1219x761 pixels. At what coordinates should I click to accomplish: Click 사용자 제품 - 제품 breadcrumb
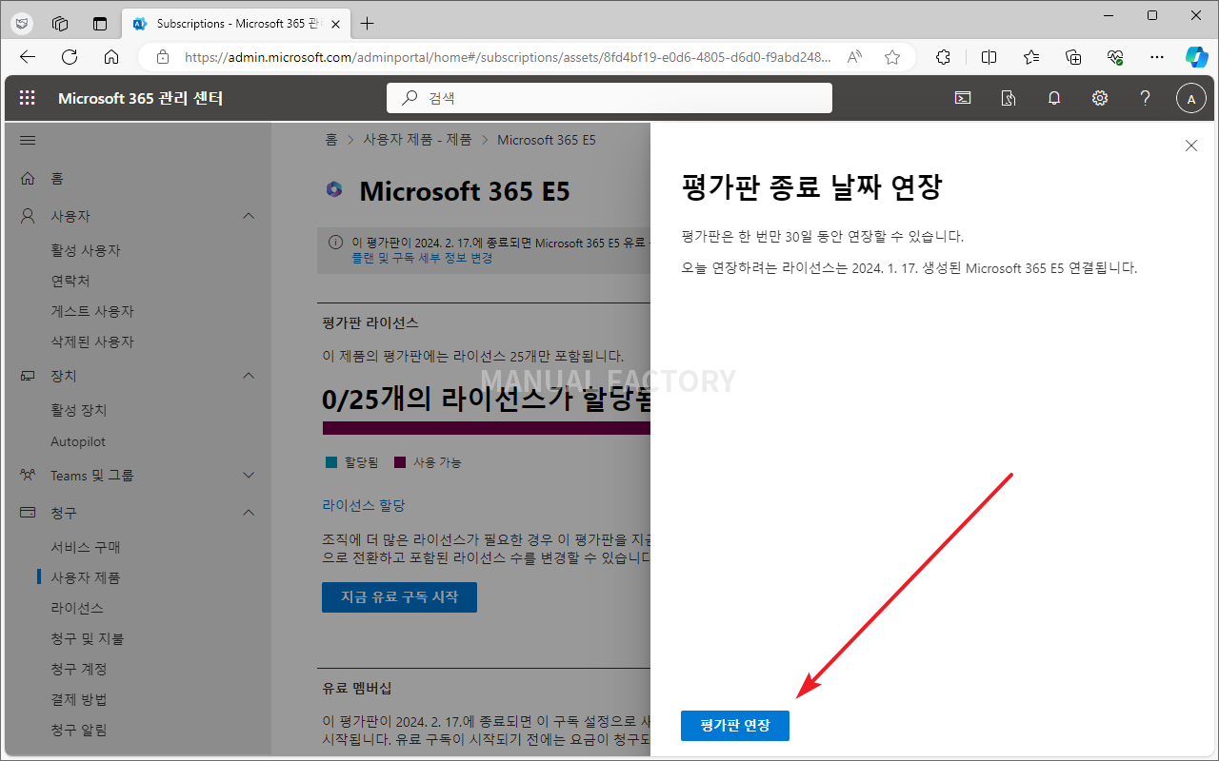417,140
